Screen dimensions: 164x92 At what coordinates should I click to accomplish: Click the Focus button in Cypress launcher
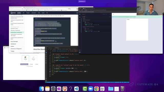click(x=31, y=64)
